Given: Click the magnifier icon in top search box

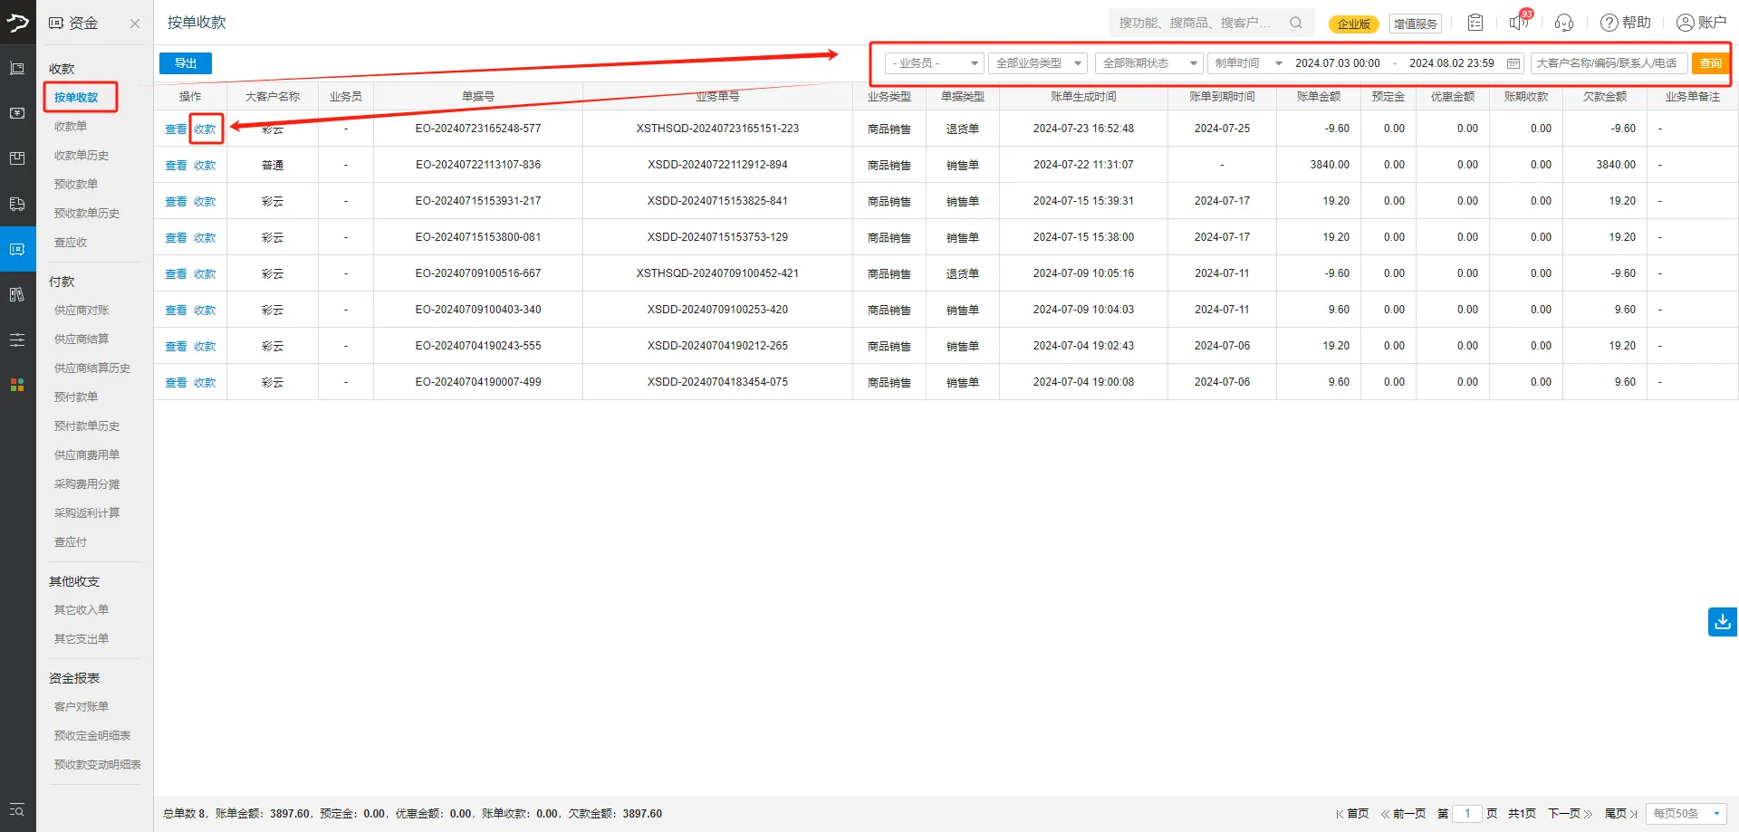Looking at the screenshot, I should pos(1296,23).
